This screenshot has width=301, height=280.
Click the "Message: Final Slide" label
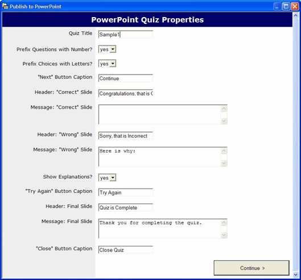pos(67,221)
